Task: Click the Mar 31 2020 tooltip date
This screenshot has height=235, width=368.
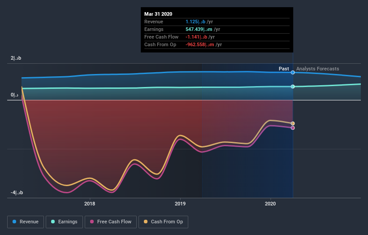Action: click(158, 14)
